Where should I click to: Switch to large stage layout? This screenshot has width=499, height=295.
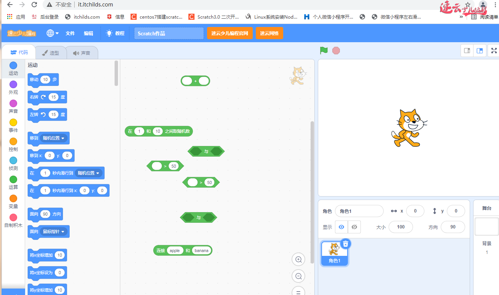pyautogui.click(x=480, y=51)
